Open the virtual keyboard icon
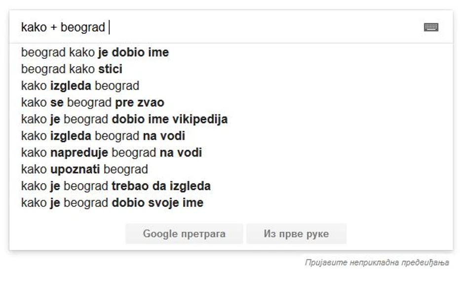 [x=431, y=27]
